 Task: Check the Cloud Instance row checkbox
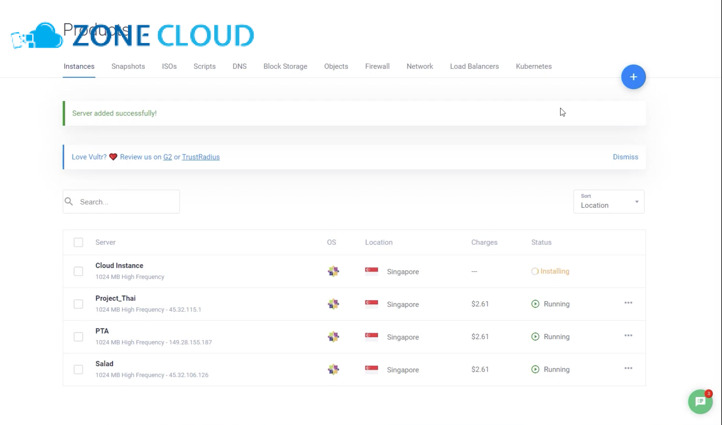tap(78, 271)
